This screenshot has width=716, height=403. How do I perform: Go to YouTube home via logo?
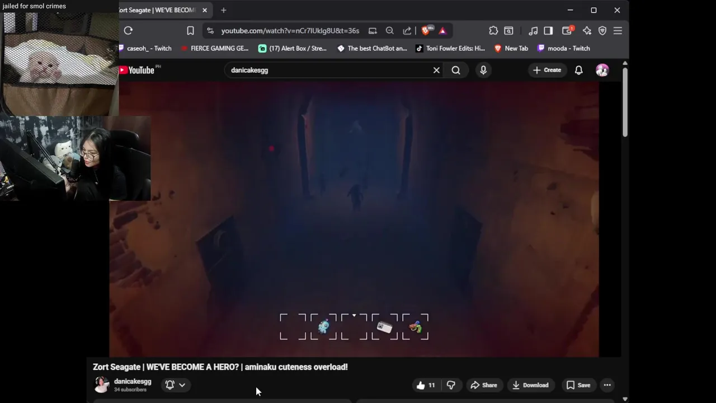137,70
